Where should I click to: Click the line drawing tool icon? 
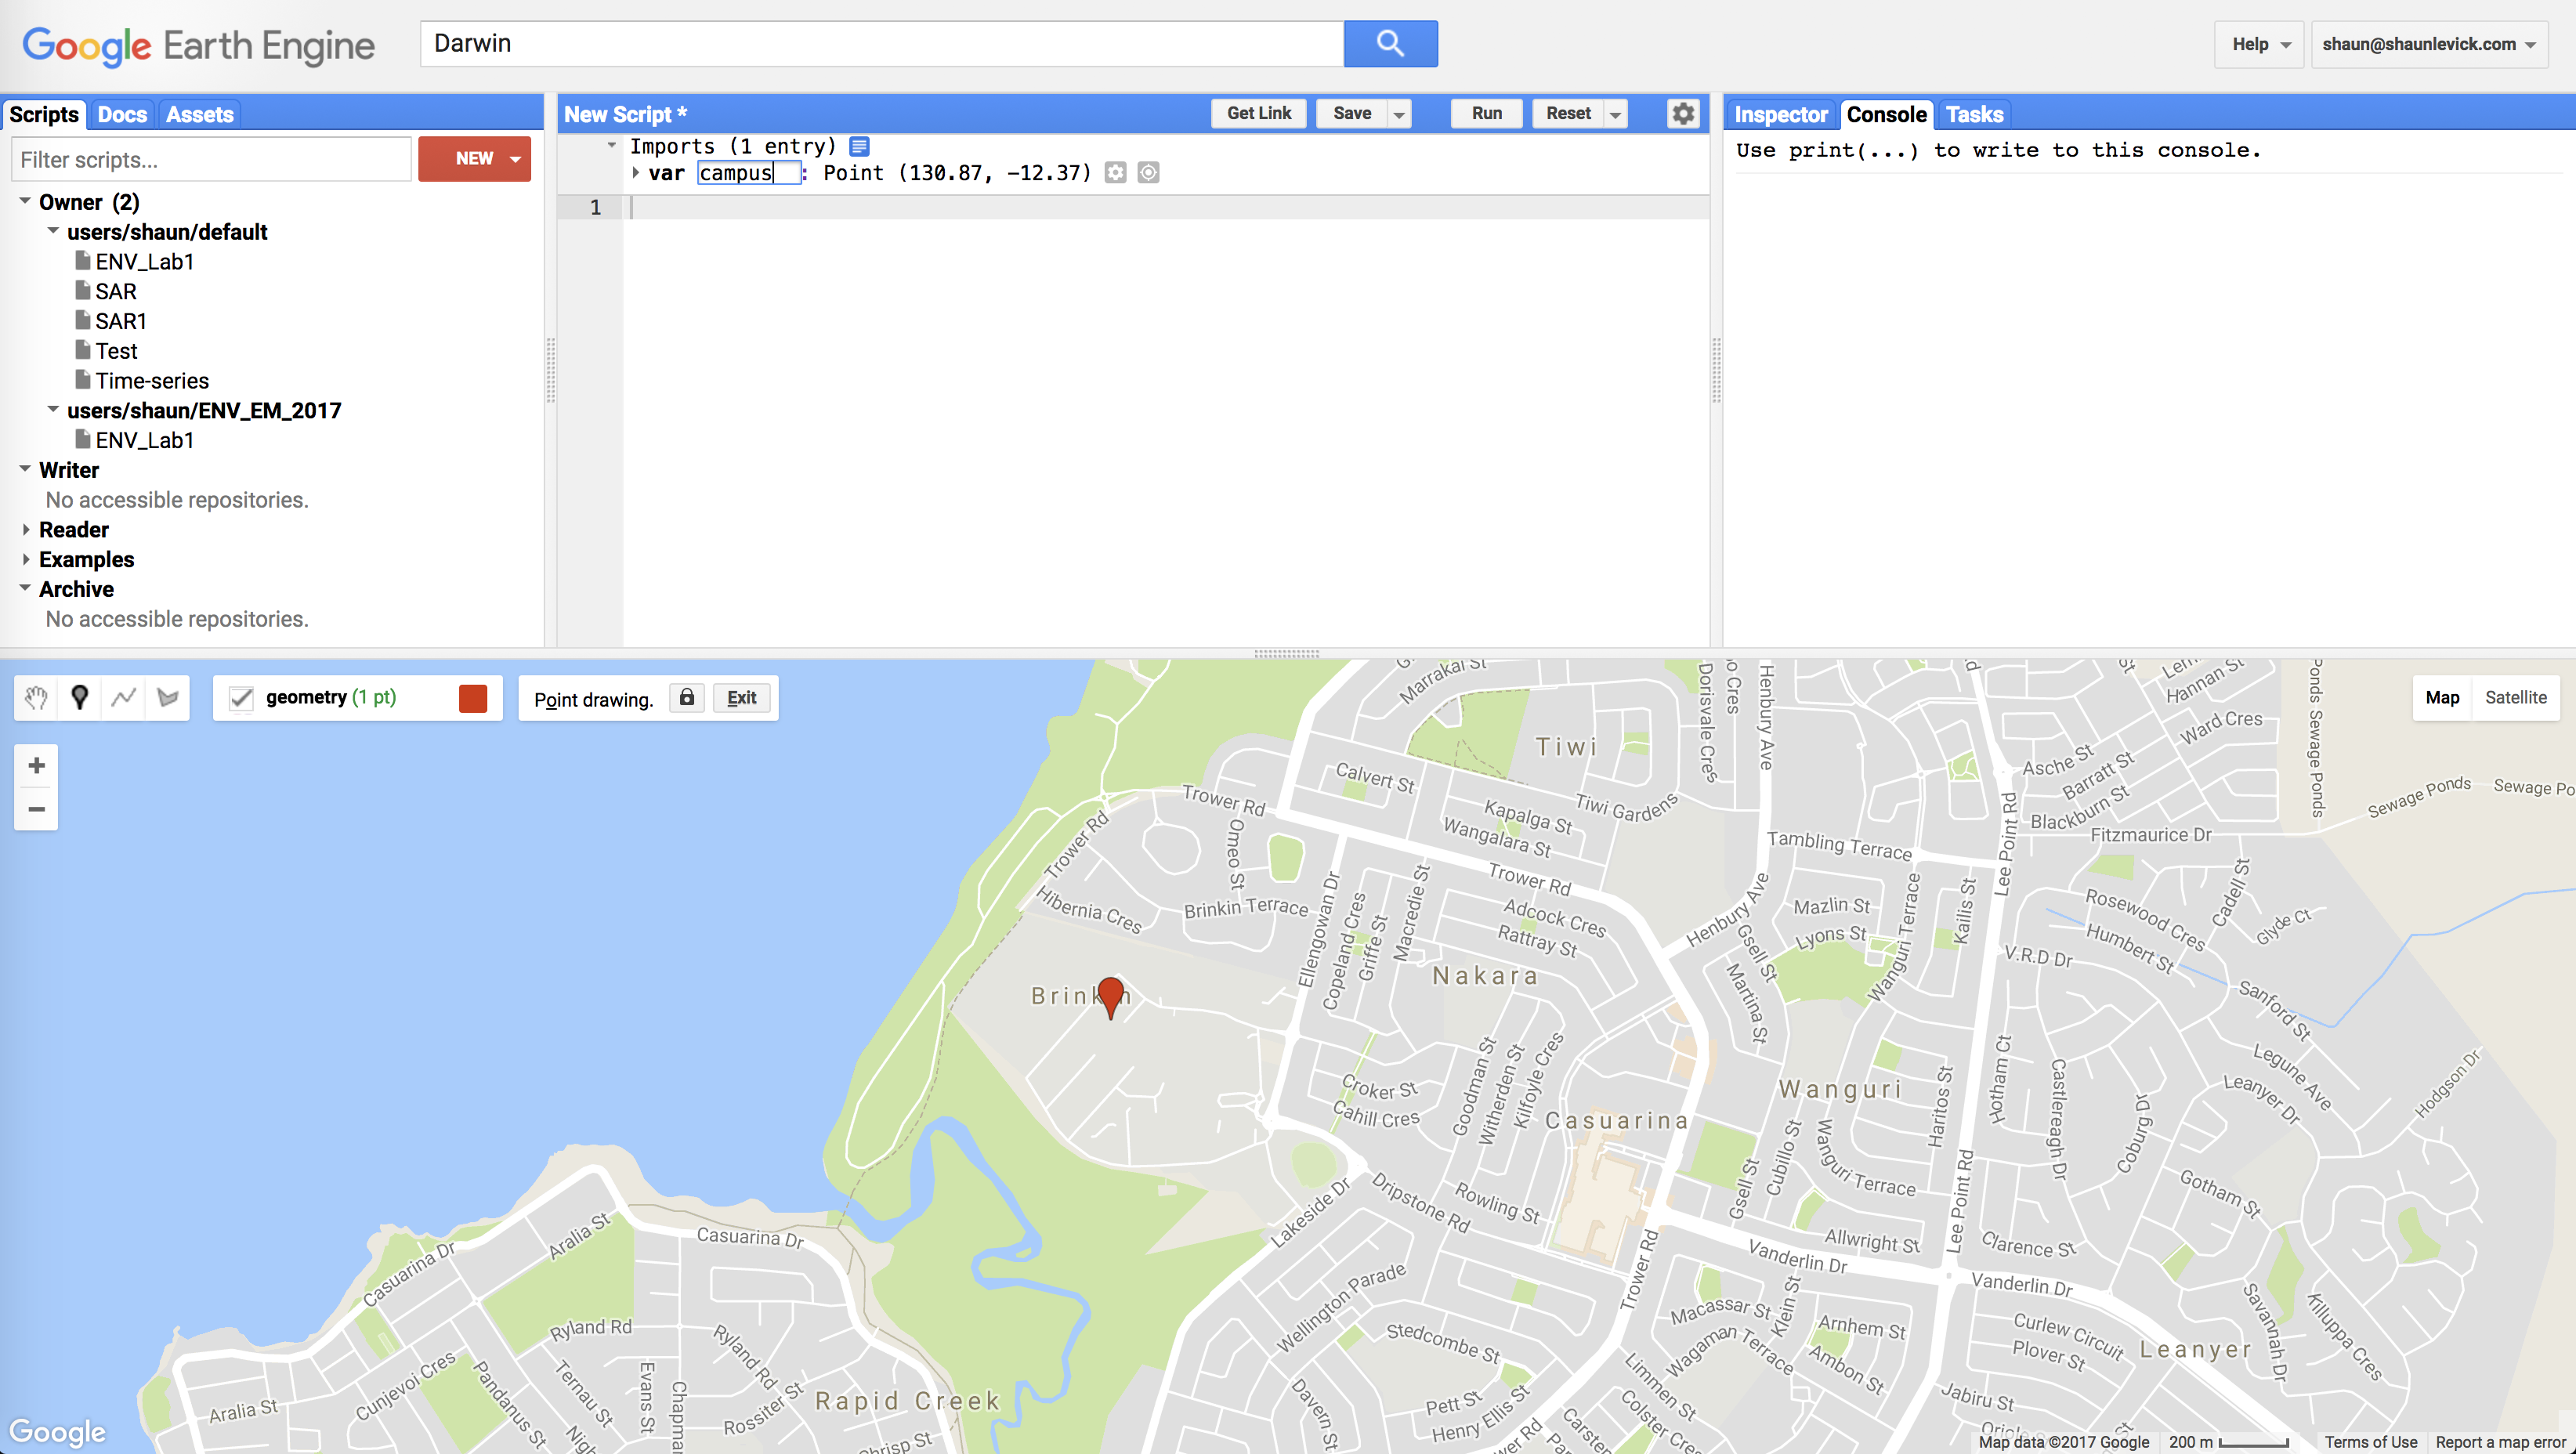tap(122, 697)
